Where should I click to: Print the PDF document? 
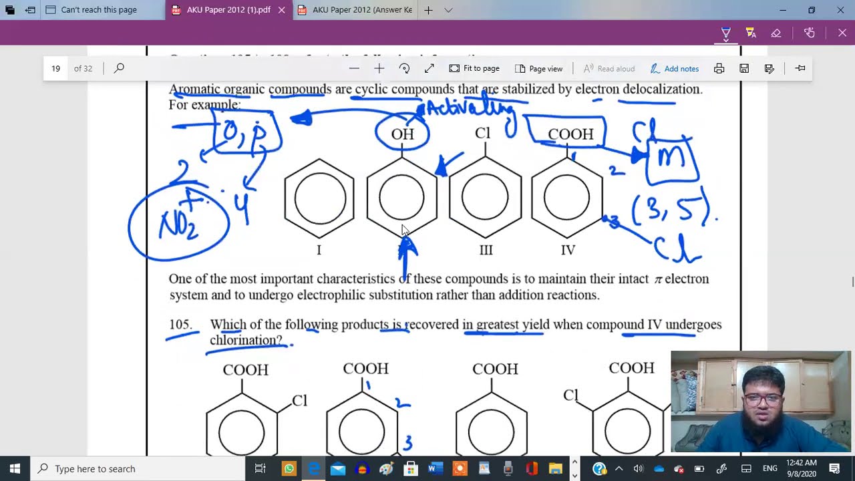(x=719, y=68)
